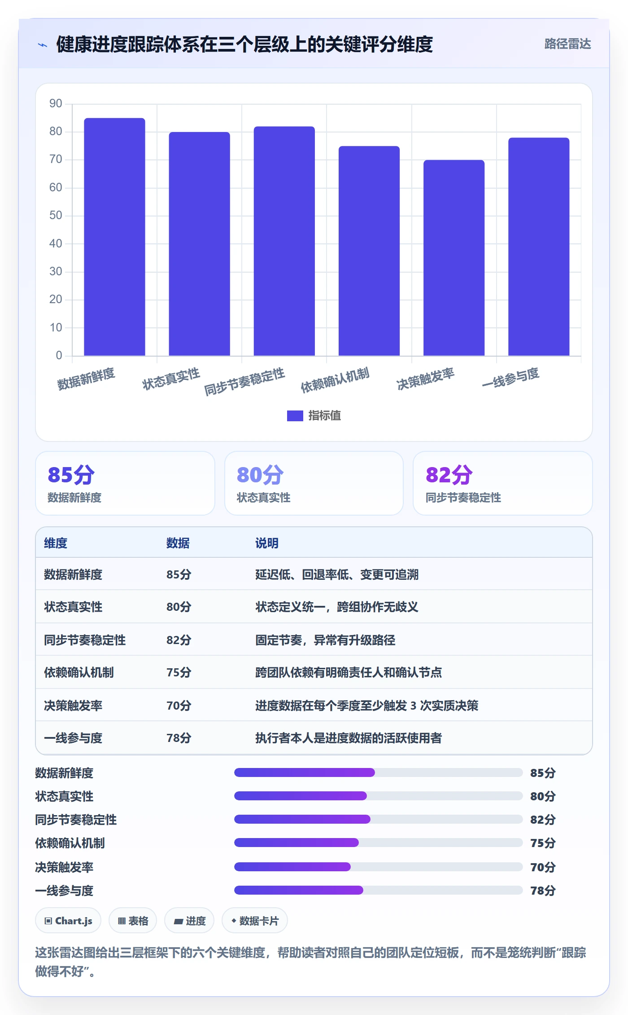The width and height of the screenshot is (628, 1015).
Task: Click the 一线参与度 bar in the chart
Action: (539, 247)
